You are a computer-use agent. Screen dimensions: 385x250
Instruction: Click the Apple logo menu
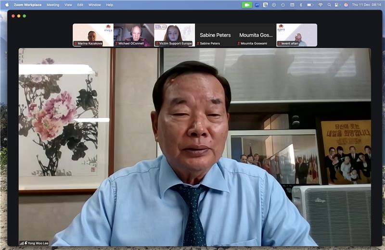7,5
